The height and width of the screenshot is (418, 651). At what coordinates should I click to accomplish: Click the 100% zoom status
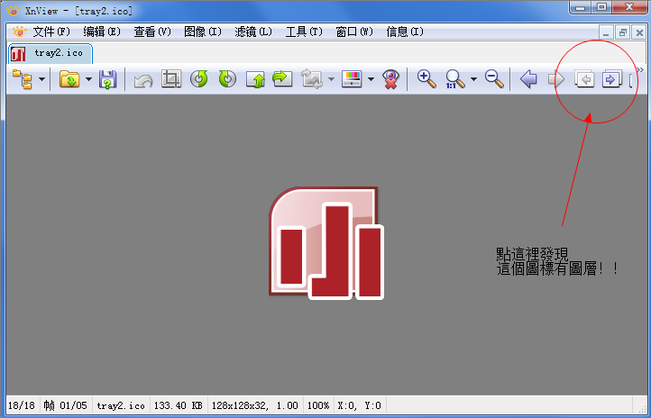[x=318, y=405]
